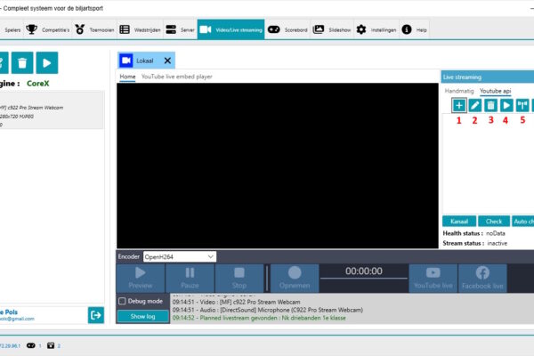534x356 pixels.
Task: Switch to the Handmatig tab
Action: pos(459,91)
